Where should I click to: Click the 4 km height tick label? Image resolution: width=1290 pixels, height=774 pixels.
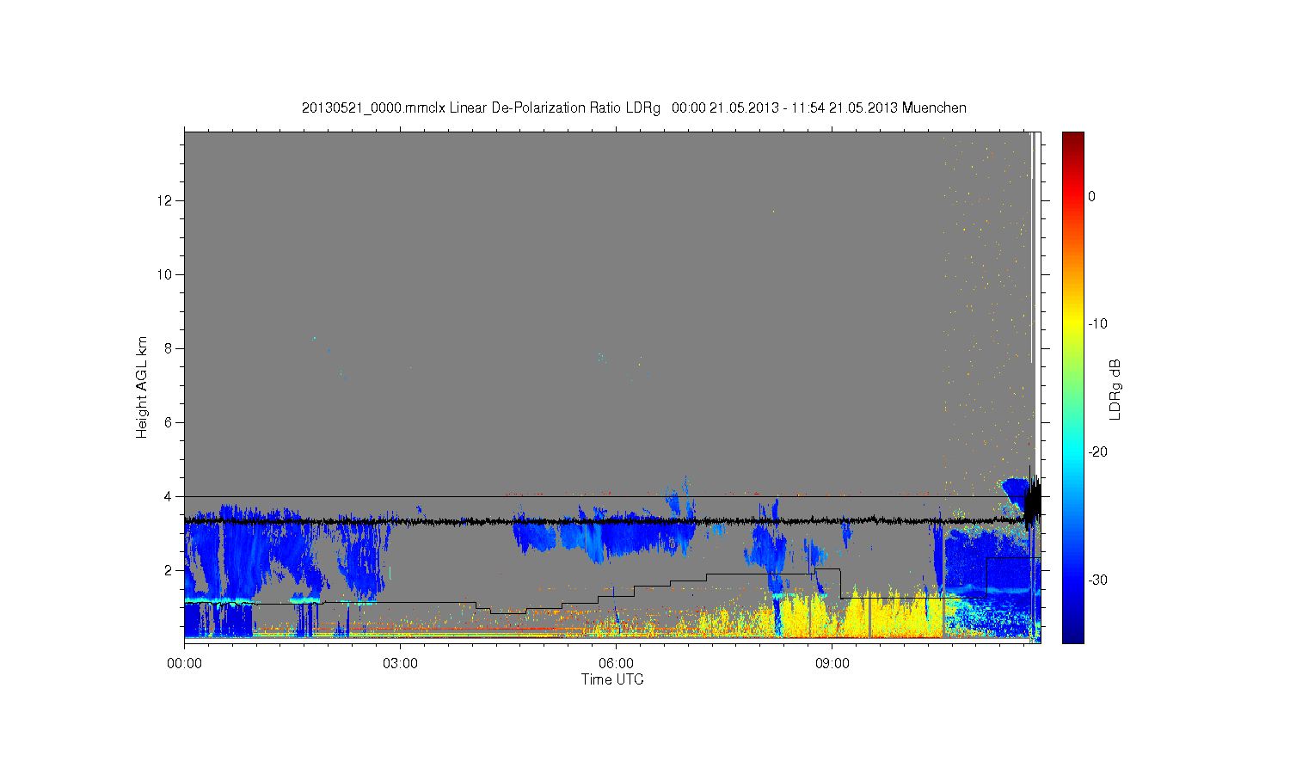point(169,496)
